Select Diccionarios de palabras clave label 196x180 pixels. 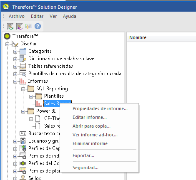pos(61,59)
